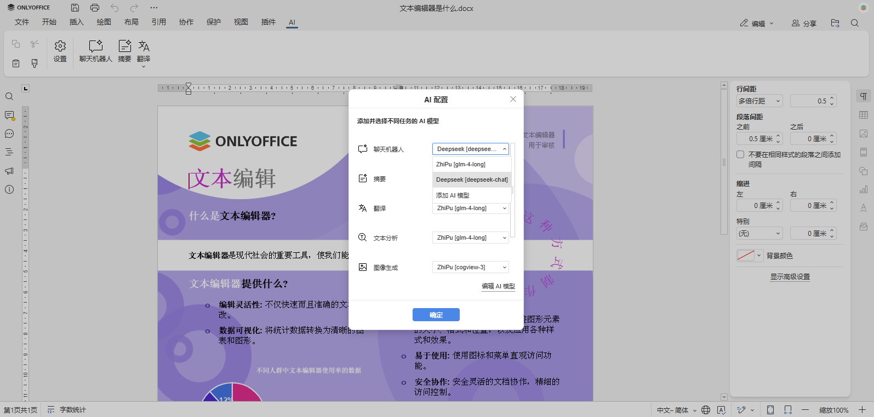Click the tab selector corner button beside the horizontal ruler
Viewport: 874px width, 417px height.
(x=25, y=88)
